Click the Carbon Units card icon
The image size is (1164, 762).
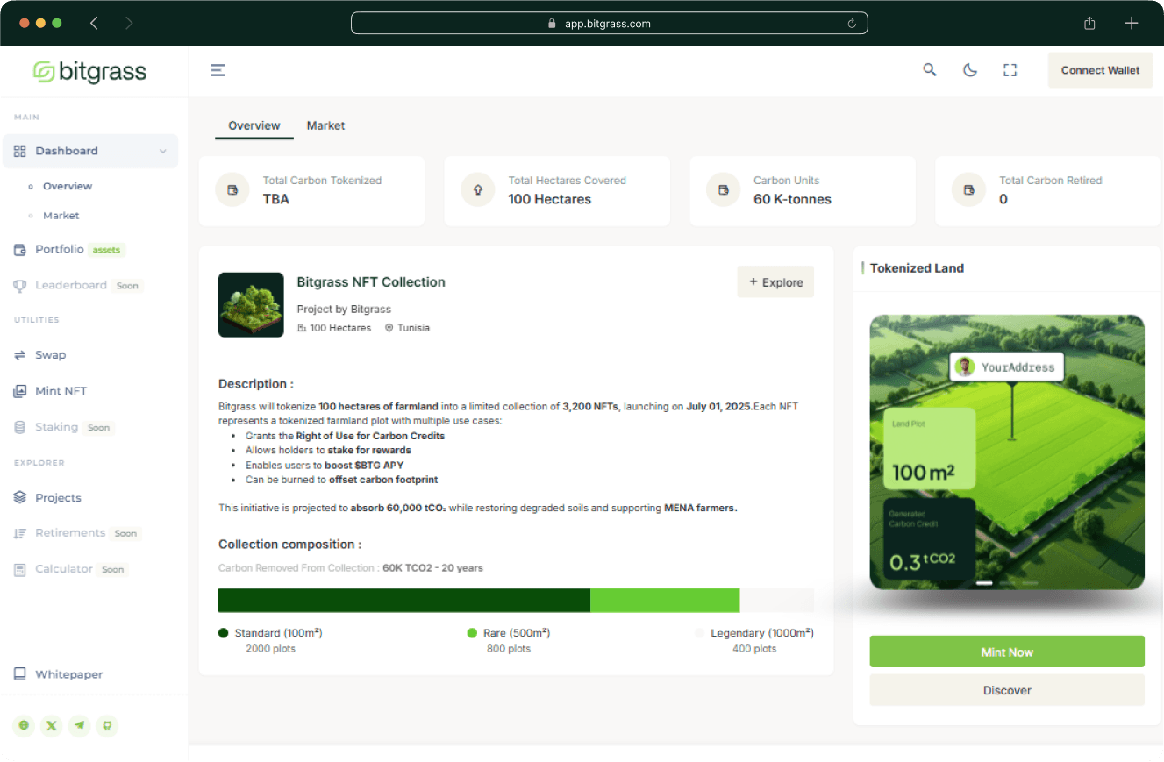pos(724,189)
